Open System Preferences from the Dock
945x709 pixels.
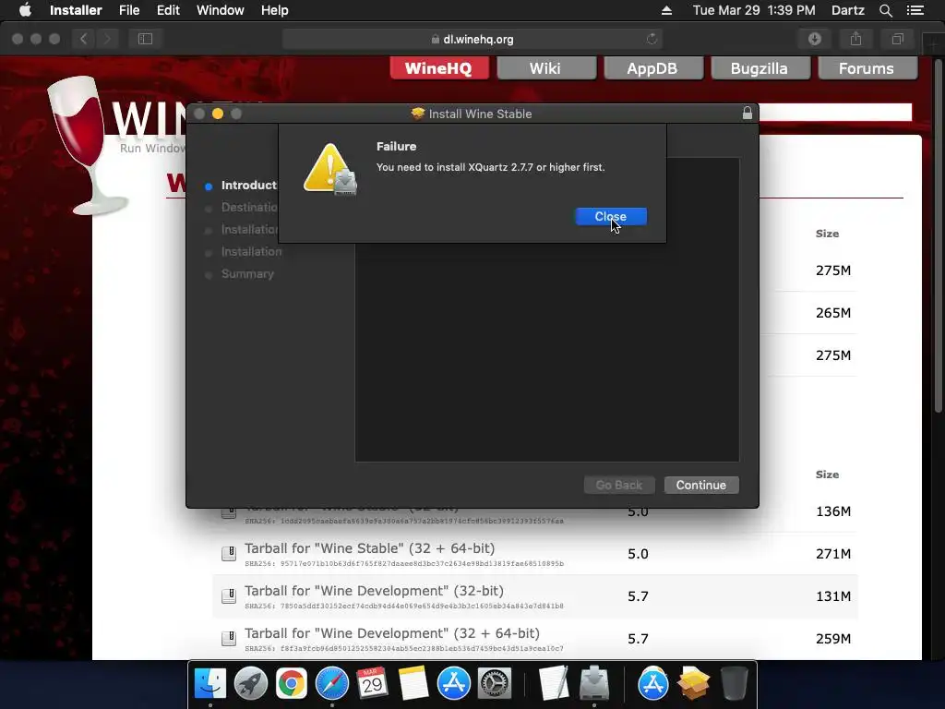coord(495,684)
